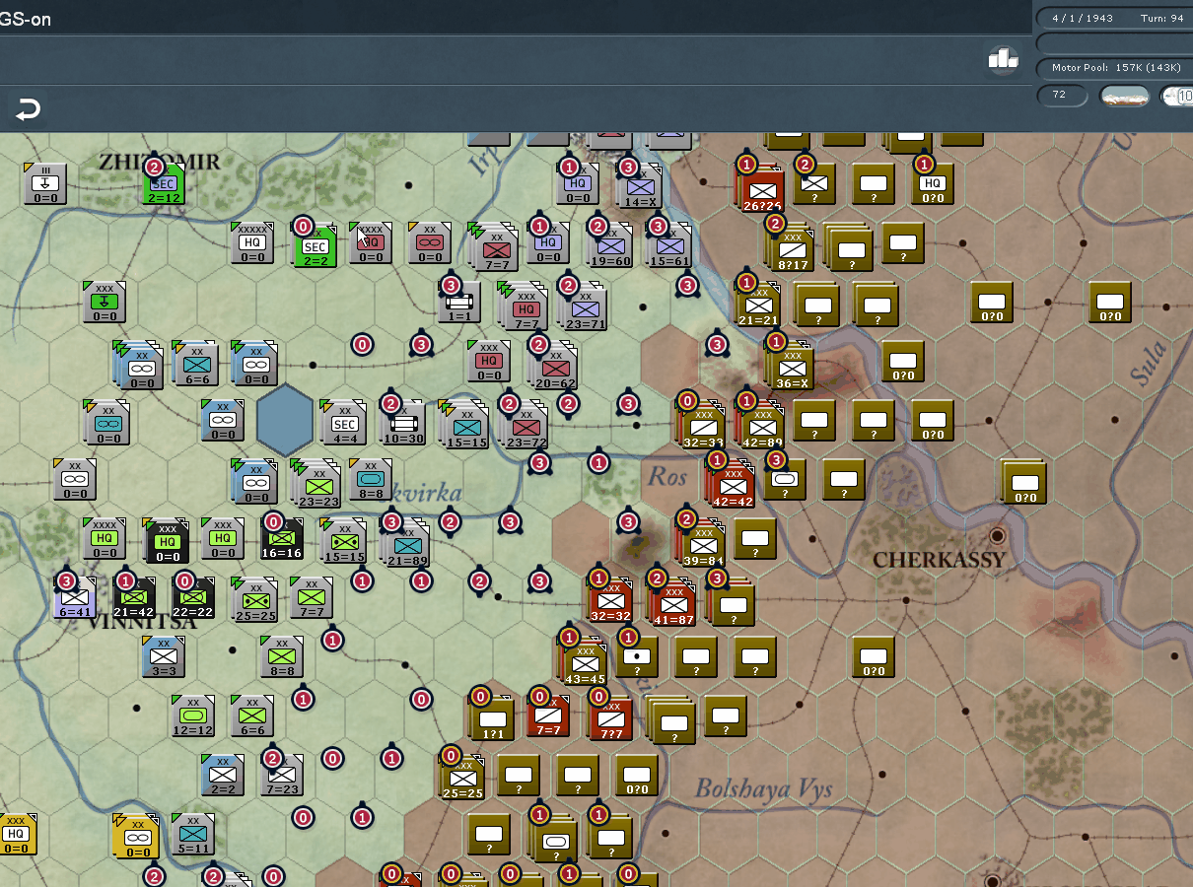
Task: Select the Soviet 43=45 stack
Action: (x=584, y=660)
